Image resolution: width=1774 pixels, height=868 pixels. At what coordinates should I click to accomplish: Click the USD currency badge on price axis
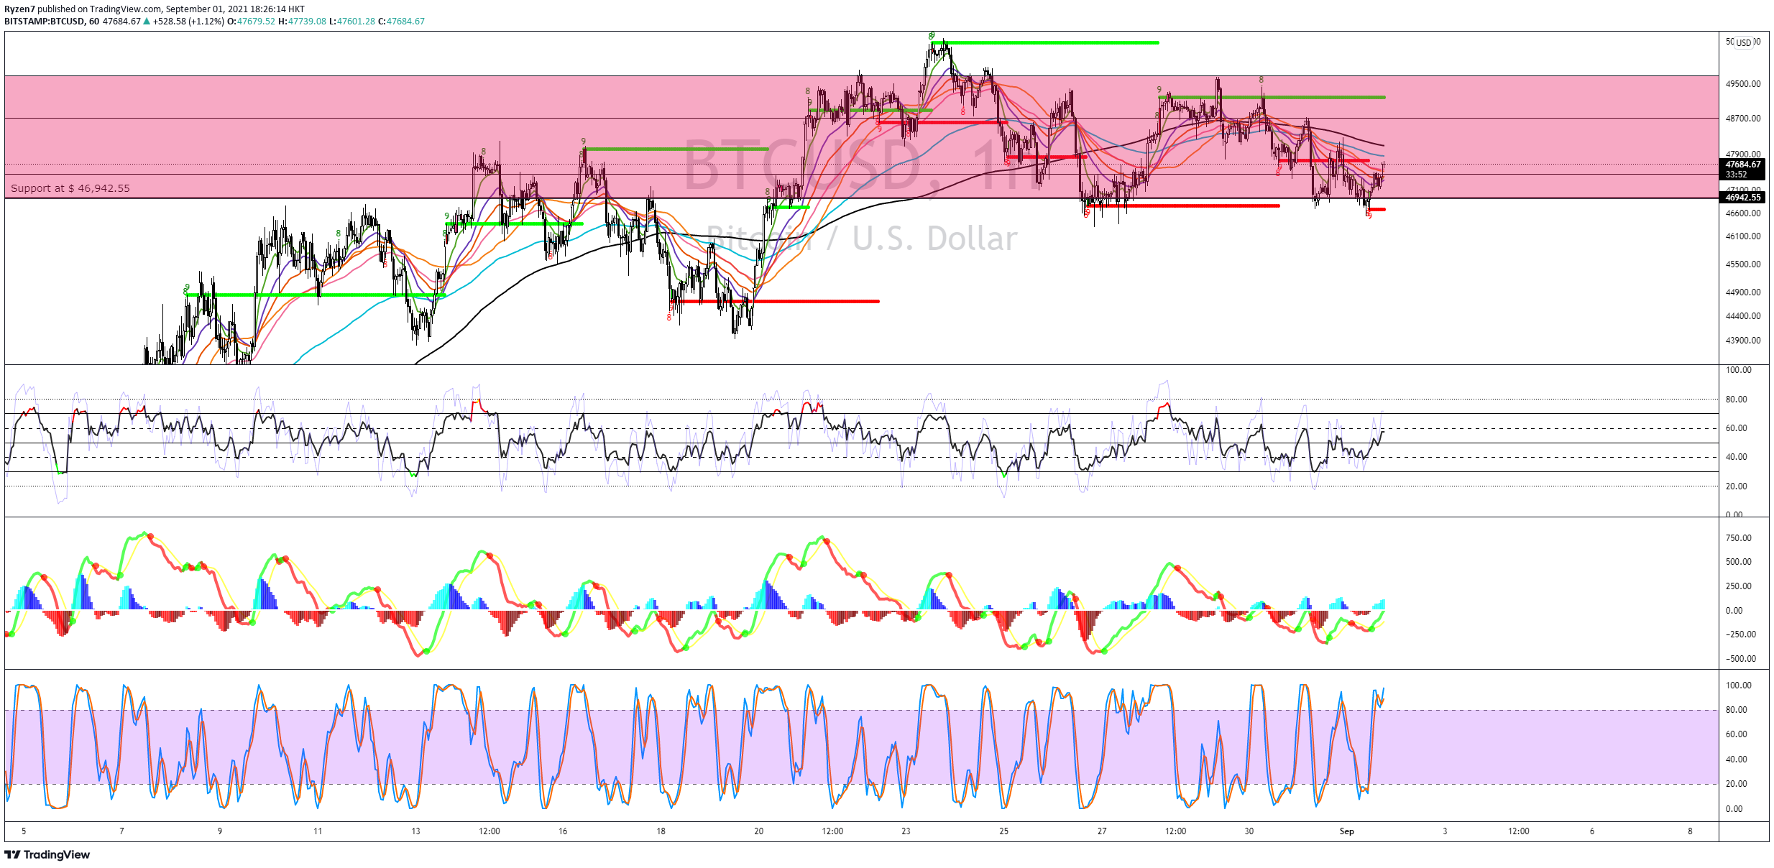[1744, 42]
